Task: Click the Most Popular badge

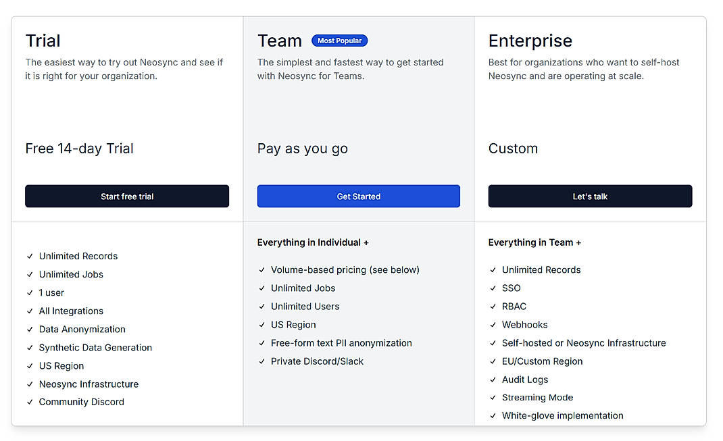Action: pyautogui.click(x=339, y=41)
